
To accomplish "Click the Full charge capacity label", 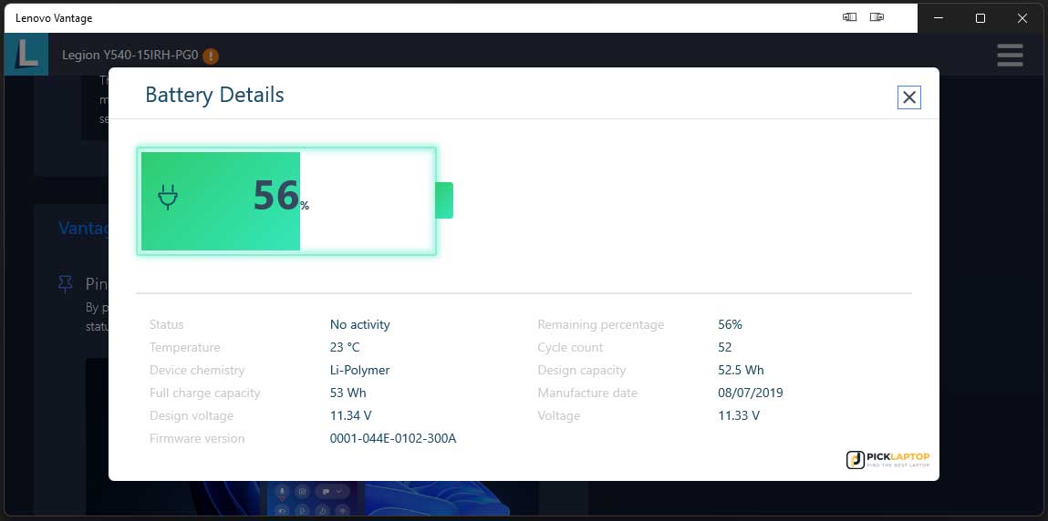I will tap(204, 393).
